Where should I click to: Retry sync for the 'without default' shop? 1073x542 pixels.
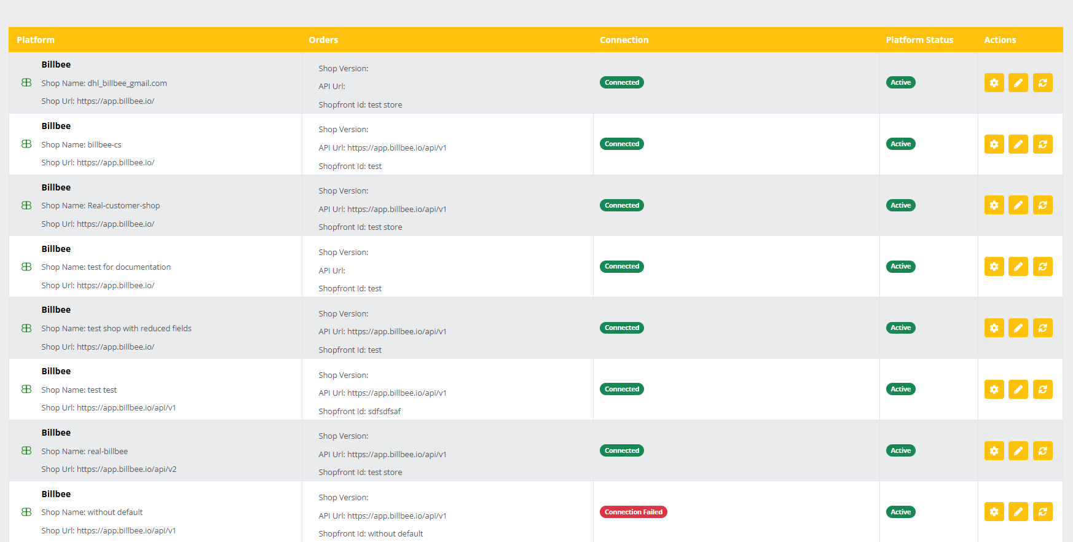(x=1043, y=512)
